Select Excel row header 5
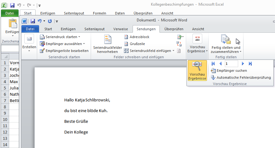The height and width of the screenshot is (148, 275). pos(5,88)
